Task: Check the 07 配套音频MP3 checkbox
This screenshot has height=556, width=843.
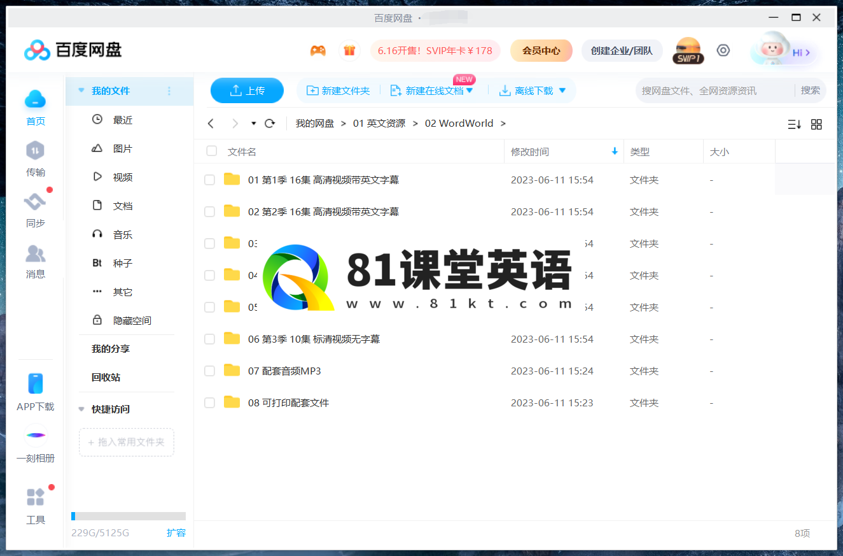Action: (209, 371)
